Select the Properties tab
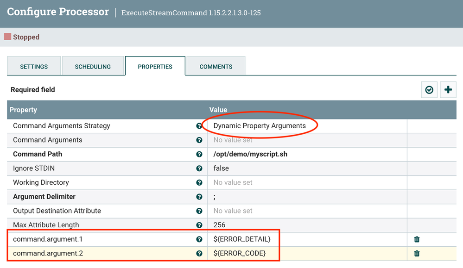The height and width of the screenshot is (268, 463). [155, 67]
